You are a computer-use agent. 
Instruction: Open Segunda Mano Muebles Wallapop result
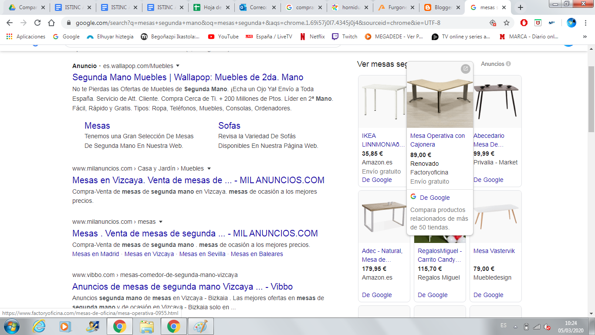tap(188, 77)
